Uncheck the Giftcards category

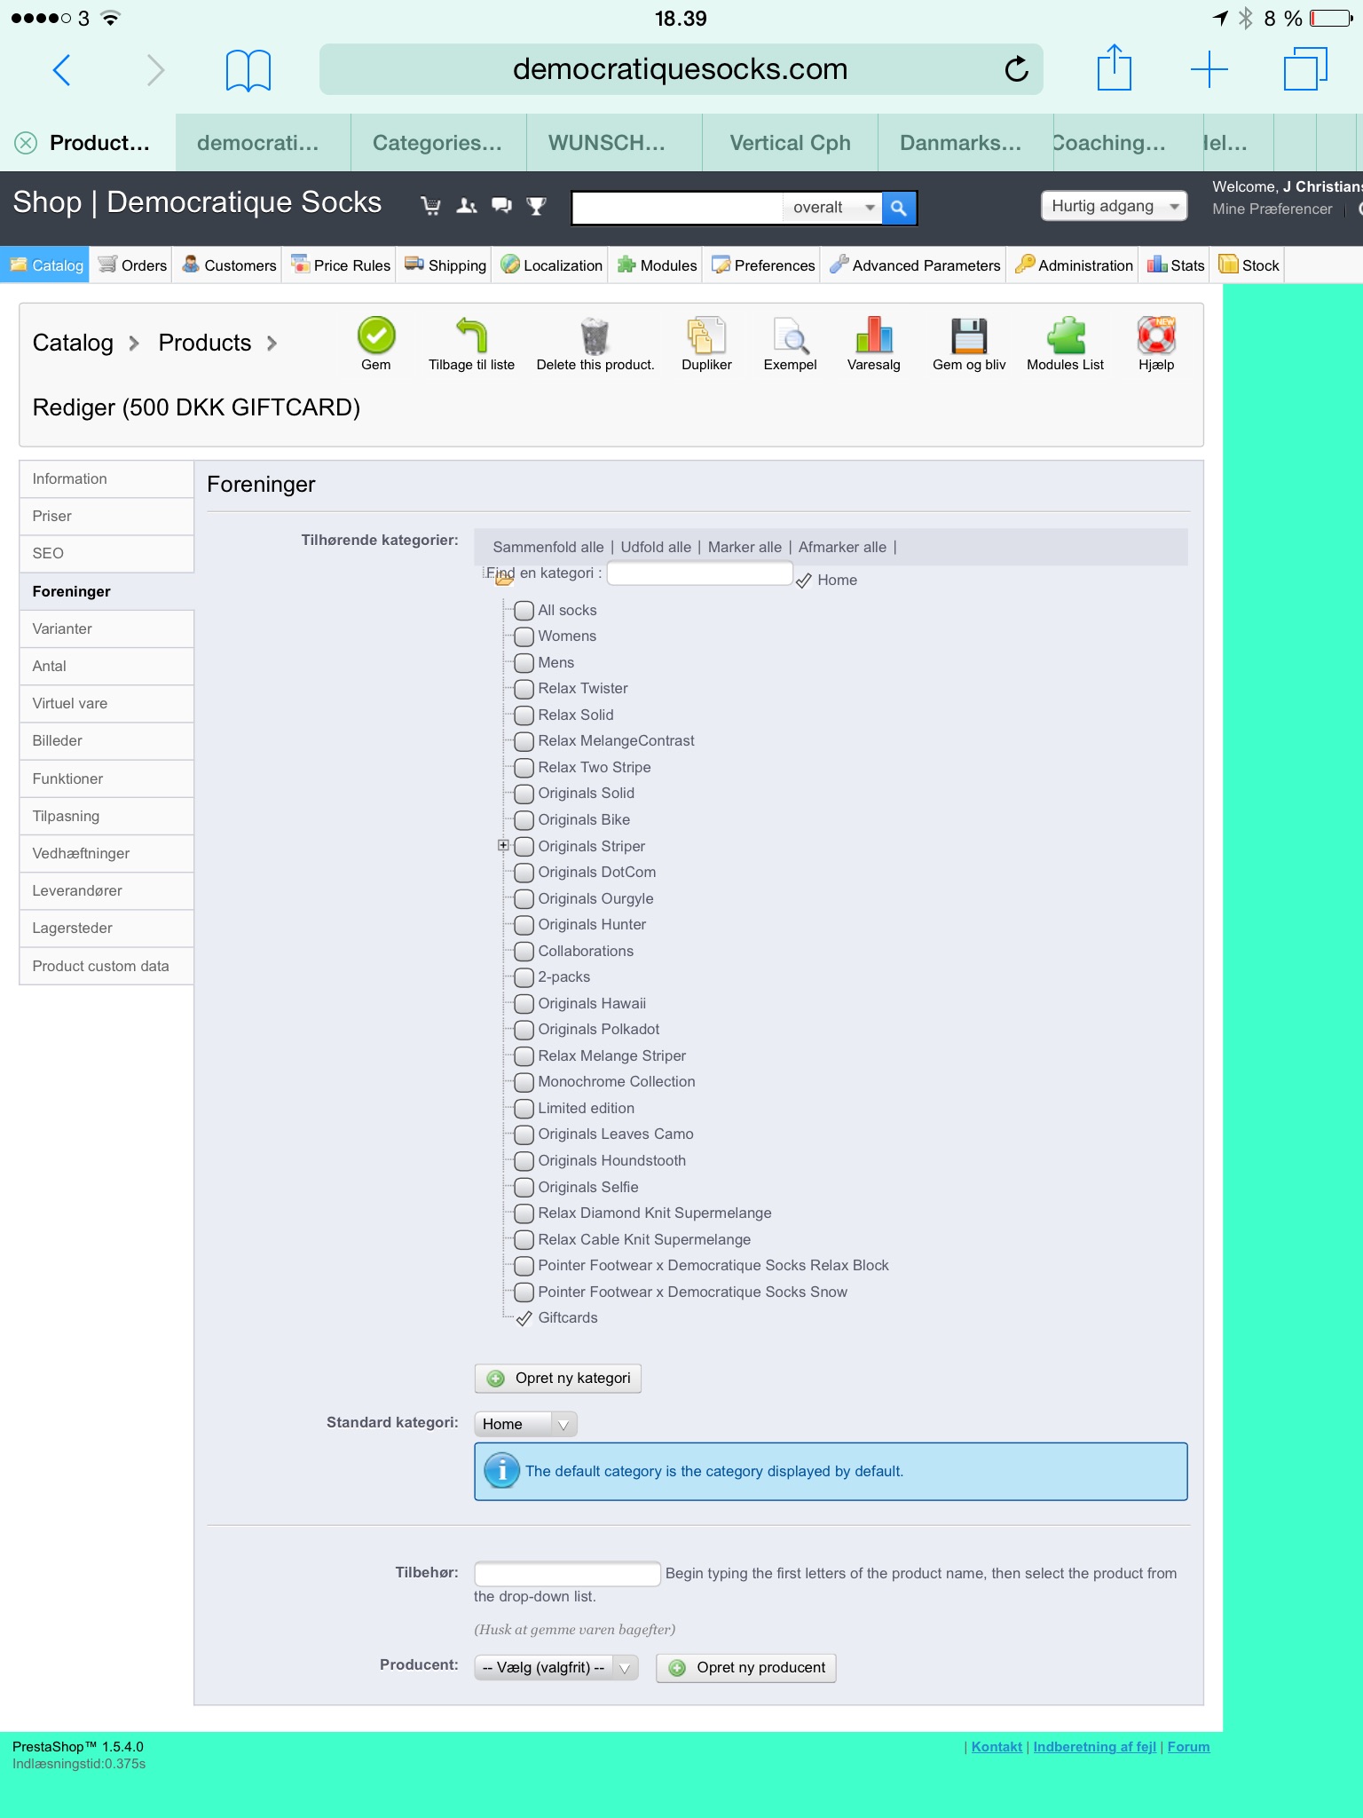[524, 1318]
